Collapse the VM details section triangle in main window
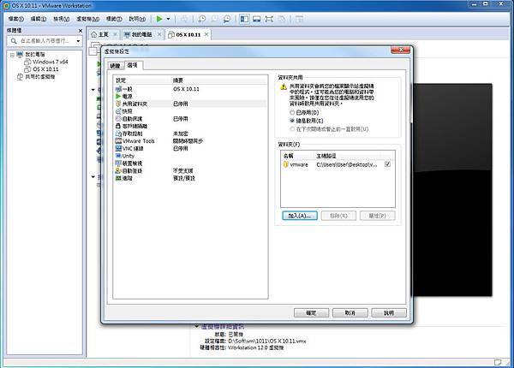Image resolution: width=514 pixels, height=368 pixels. point(197,326)
